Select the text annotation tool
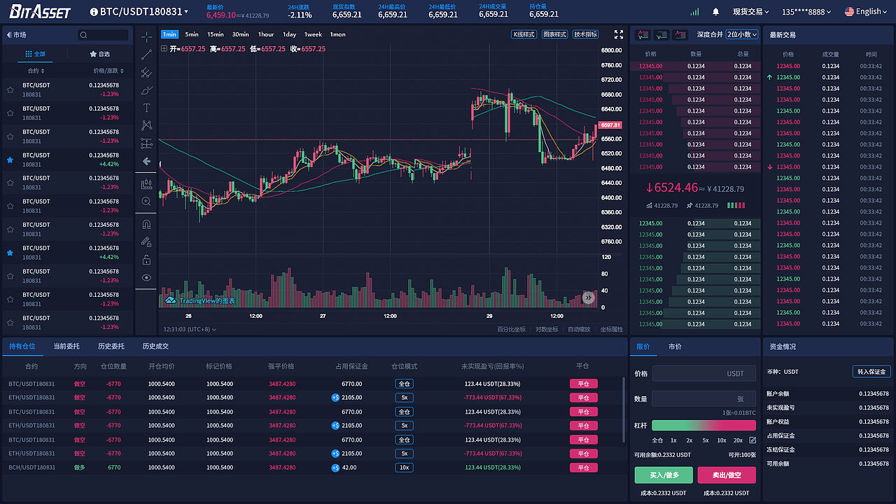The width and height of the screenshot is (896, 504). coord(146,108)
